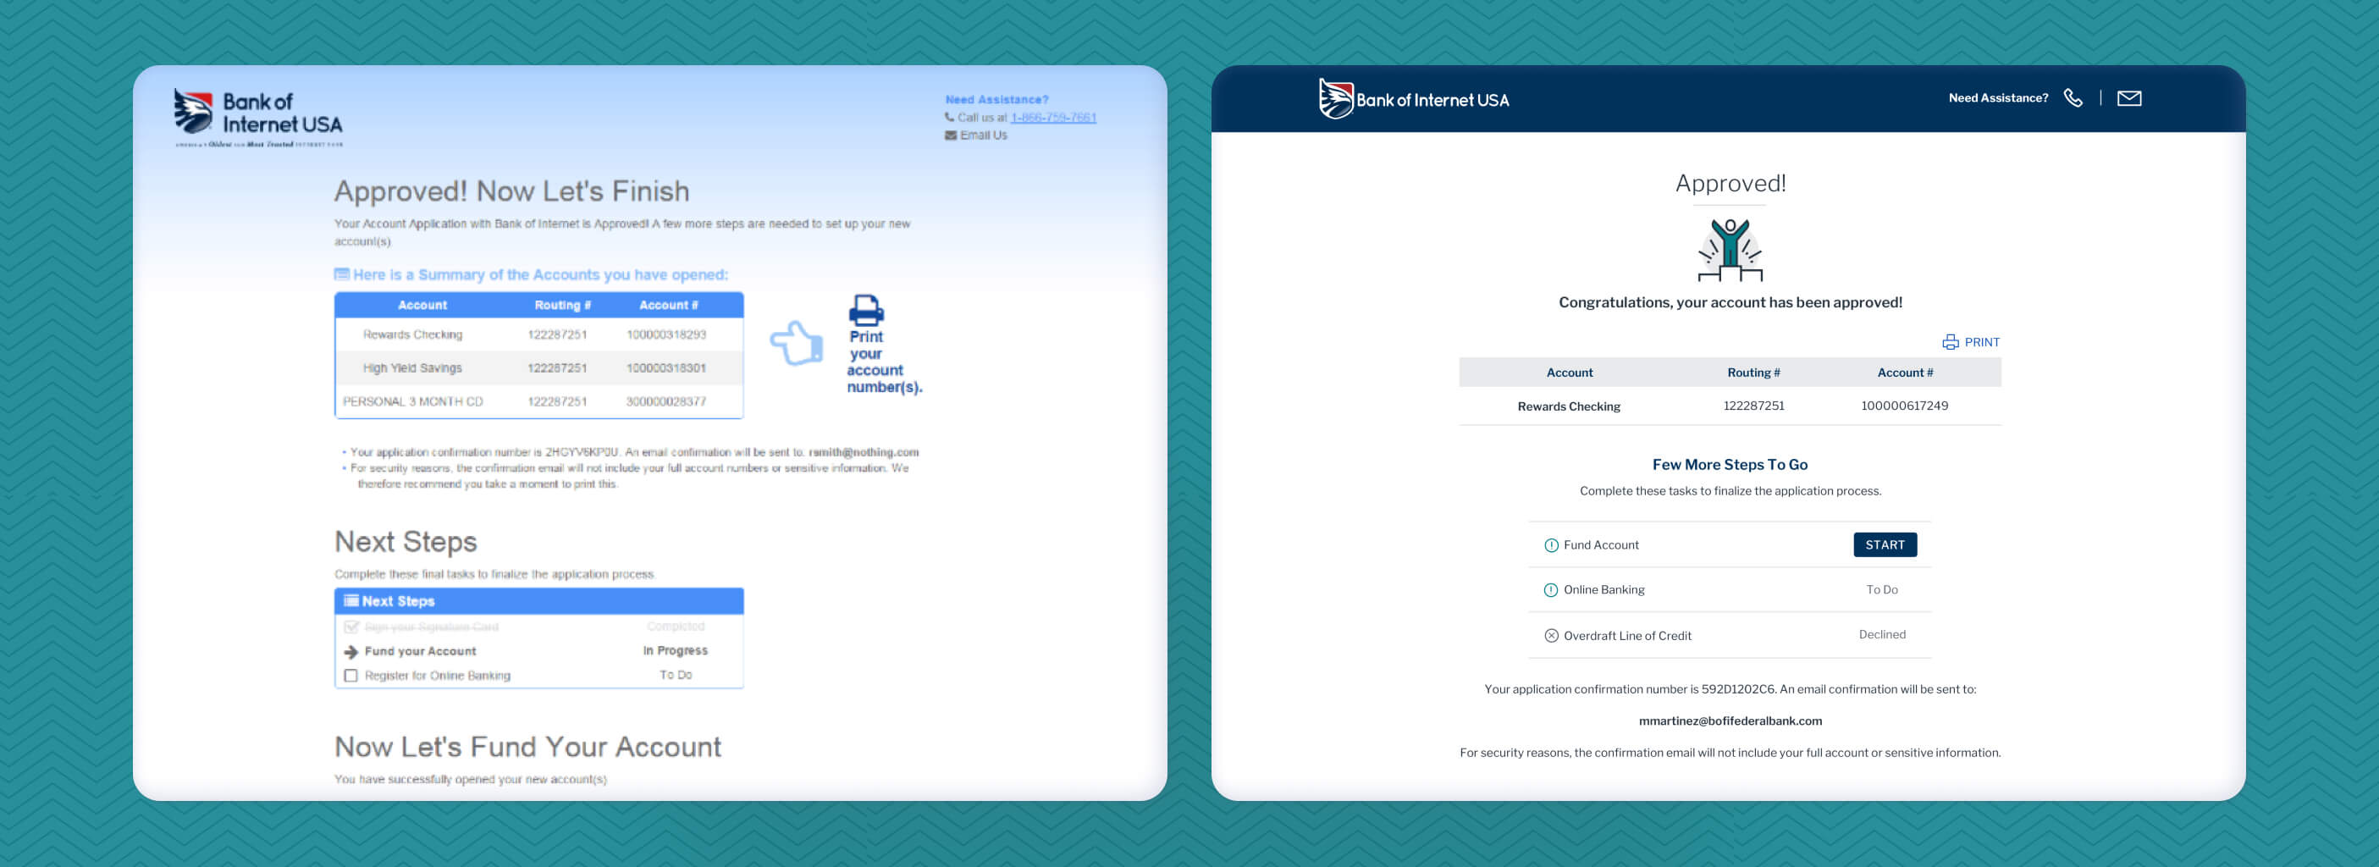Click the Next Steps blue panel header
The image size is (2379, 867).
(x=539, y=601)
